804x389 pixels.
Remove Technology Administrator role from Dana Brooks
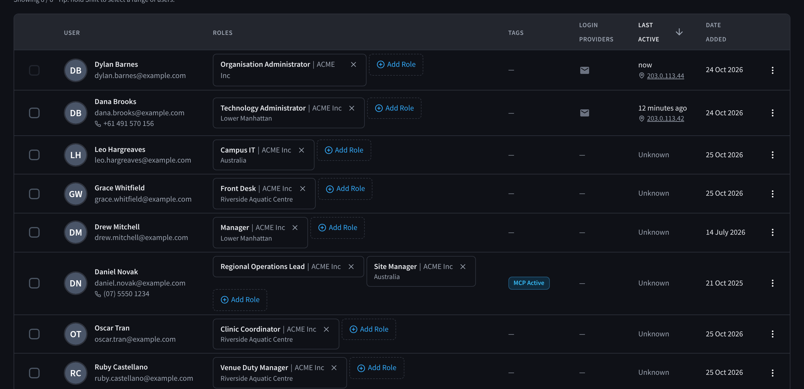(352, 108)
